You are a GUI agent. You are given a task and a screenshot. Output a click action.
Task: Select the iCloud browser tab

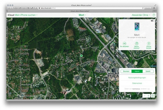81,11
